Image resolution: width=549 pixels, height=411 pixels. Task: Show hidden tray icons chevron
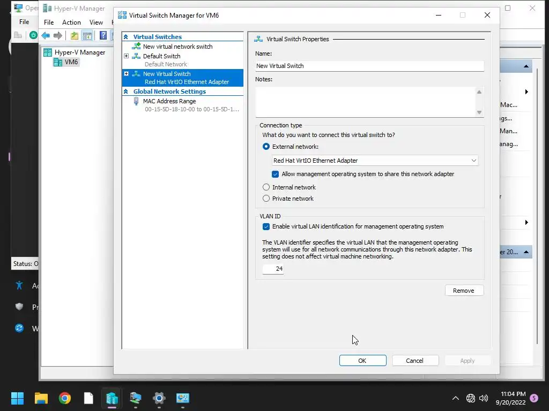click(x=456, y=398)
